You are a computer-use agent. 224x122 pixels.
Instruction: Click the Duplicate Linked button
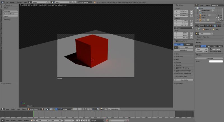tap(11, 14)
